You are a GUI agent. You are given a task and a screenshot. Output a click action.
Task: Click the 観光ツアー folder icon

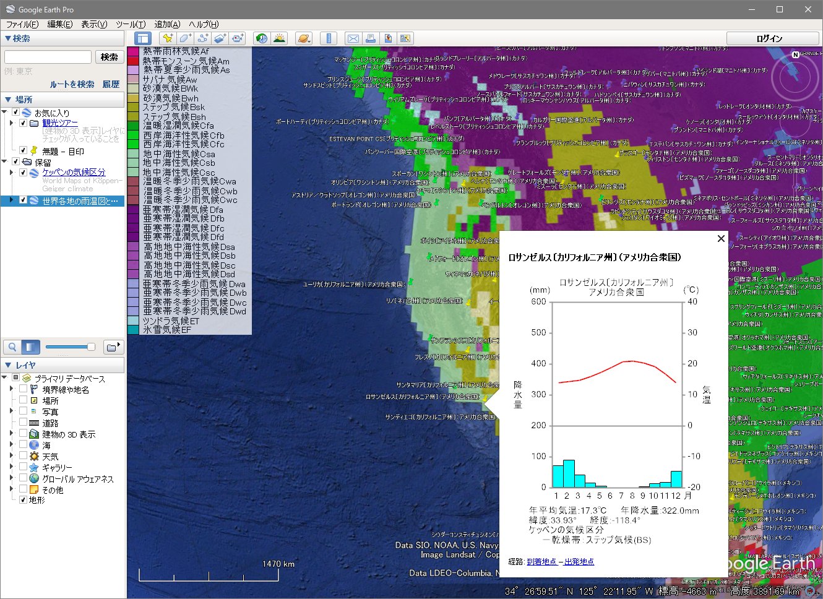35,123
